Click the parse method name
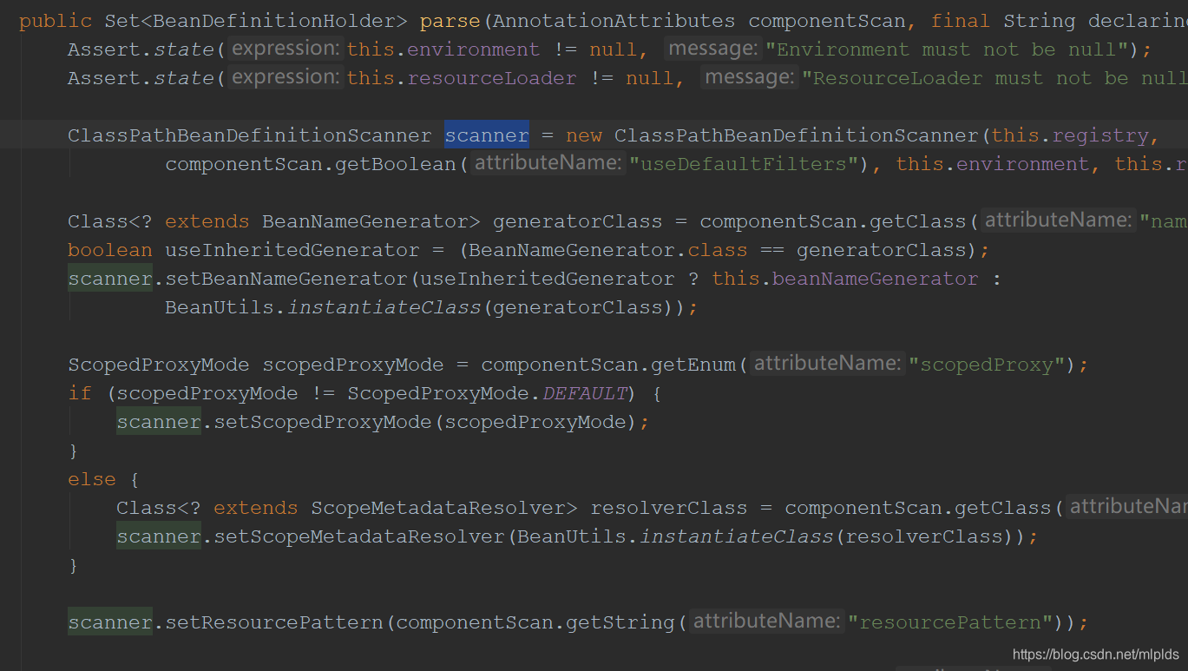Image resolution: width=1188 pixels, height=671 pixels. 450,21
